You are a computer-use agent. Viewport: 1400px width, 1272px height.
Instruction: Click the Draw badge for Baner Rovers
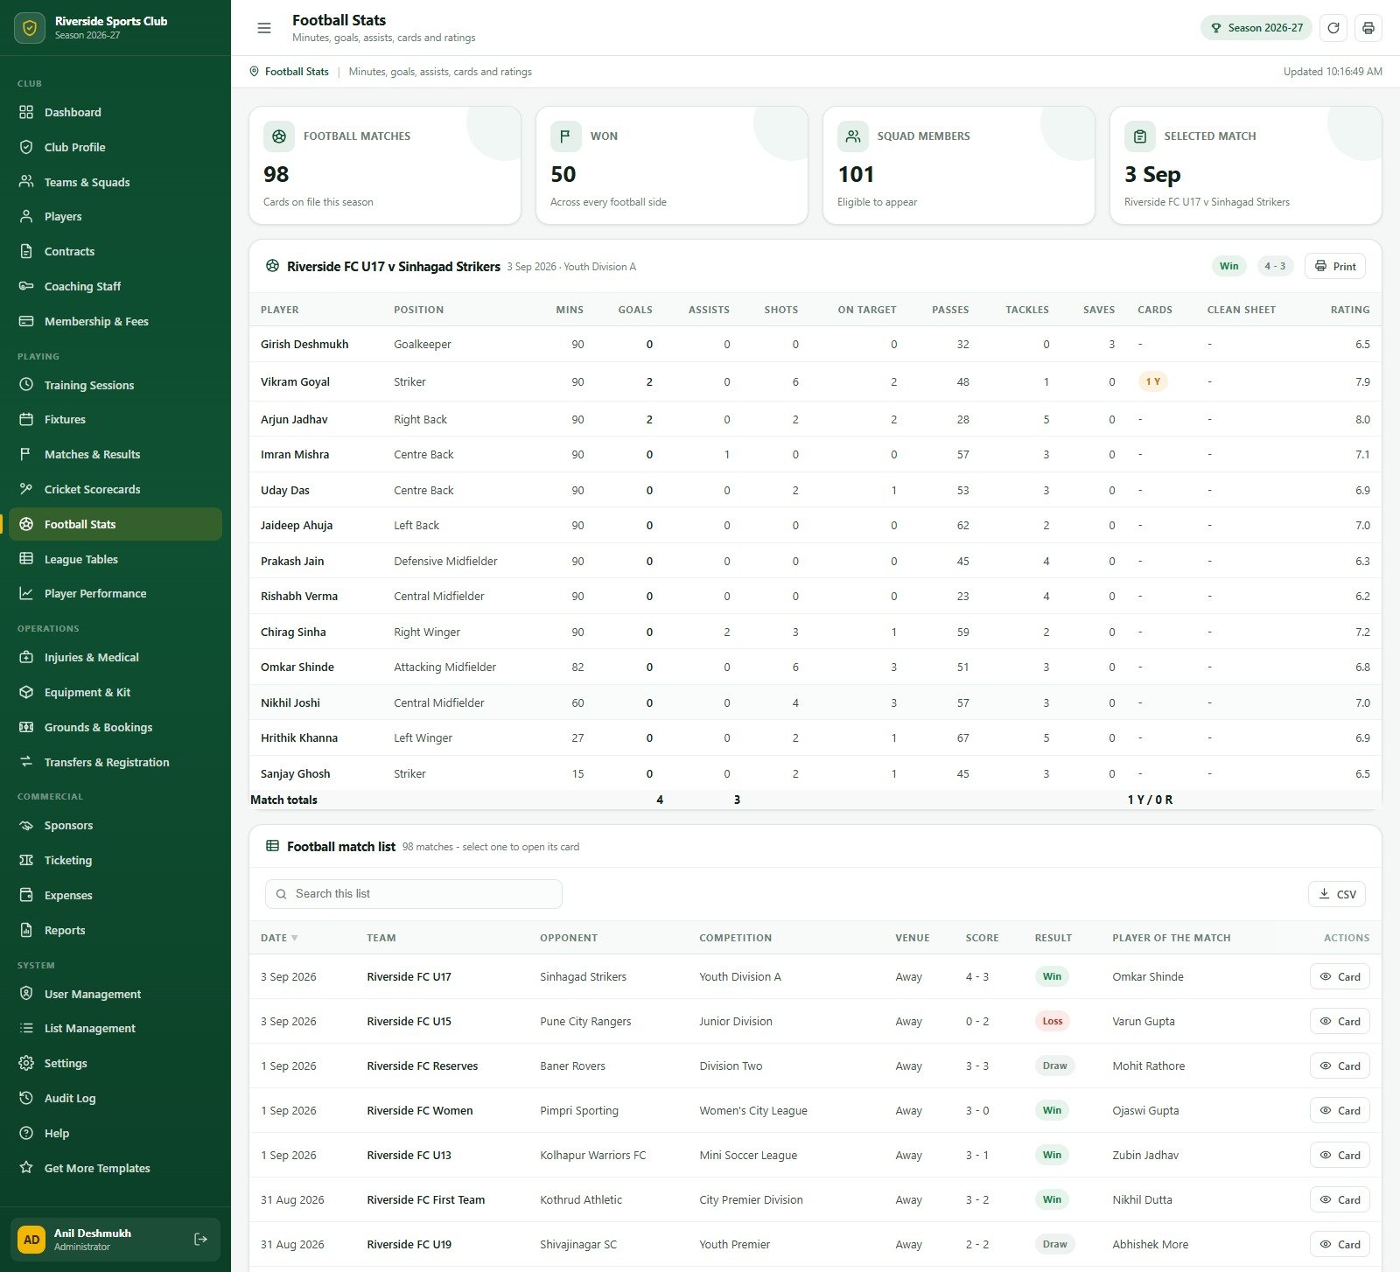tap(1054, 1066)
